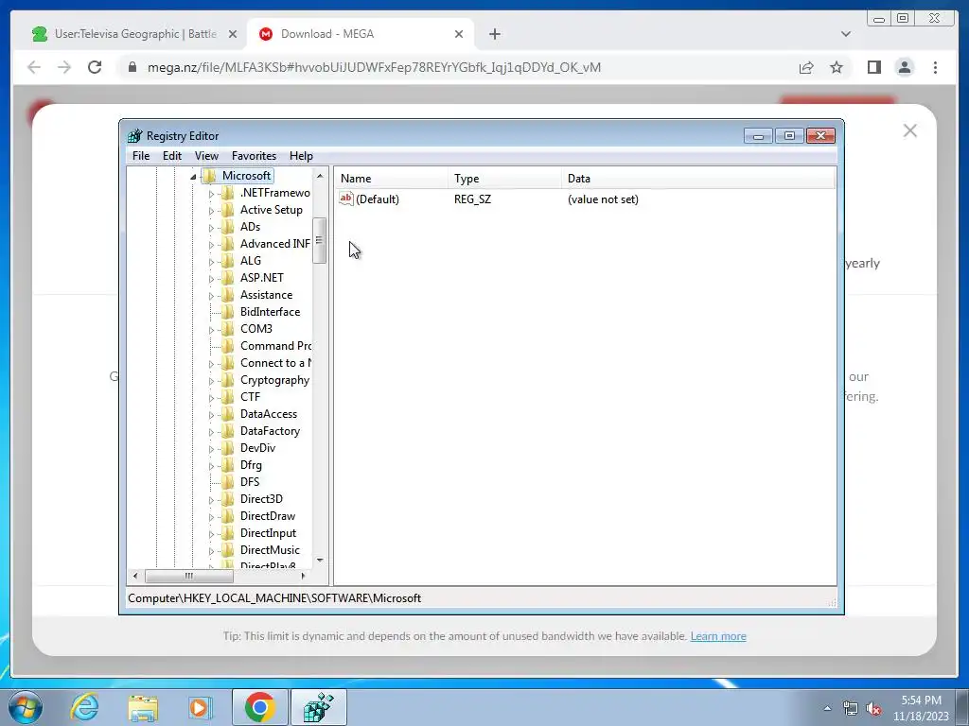
Task: Expand the ALG key
Action: 211,262
